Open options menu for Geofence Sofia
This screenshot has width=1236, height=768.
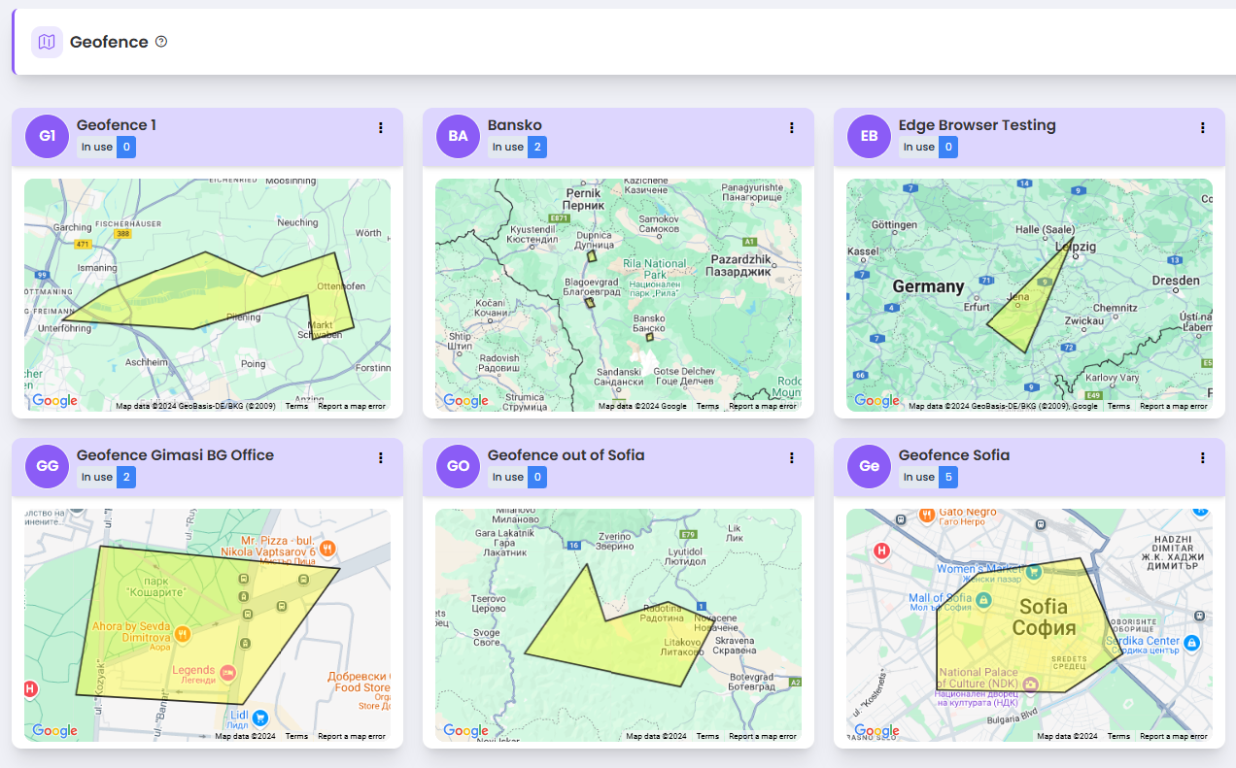coord(1203,458)
